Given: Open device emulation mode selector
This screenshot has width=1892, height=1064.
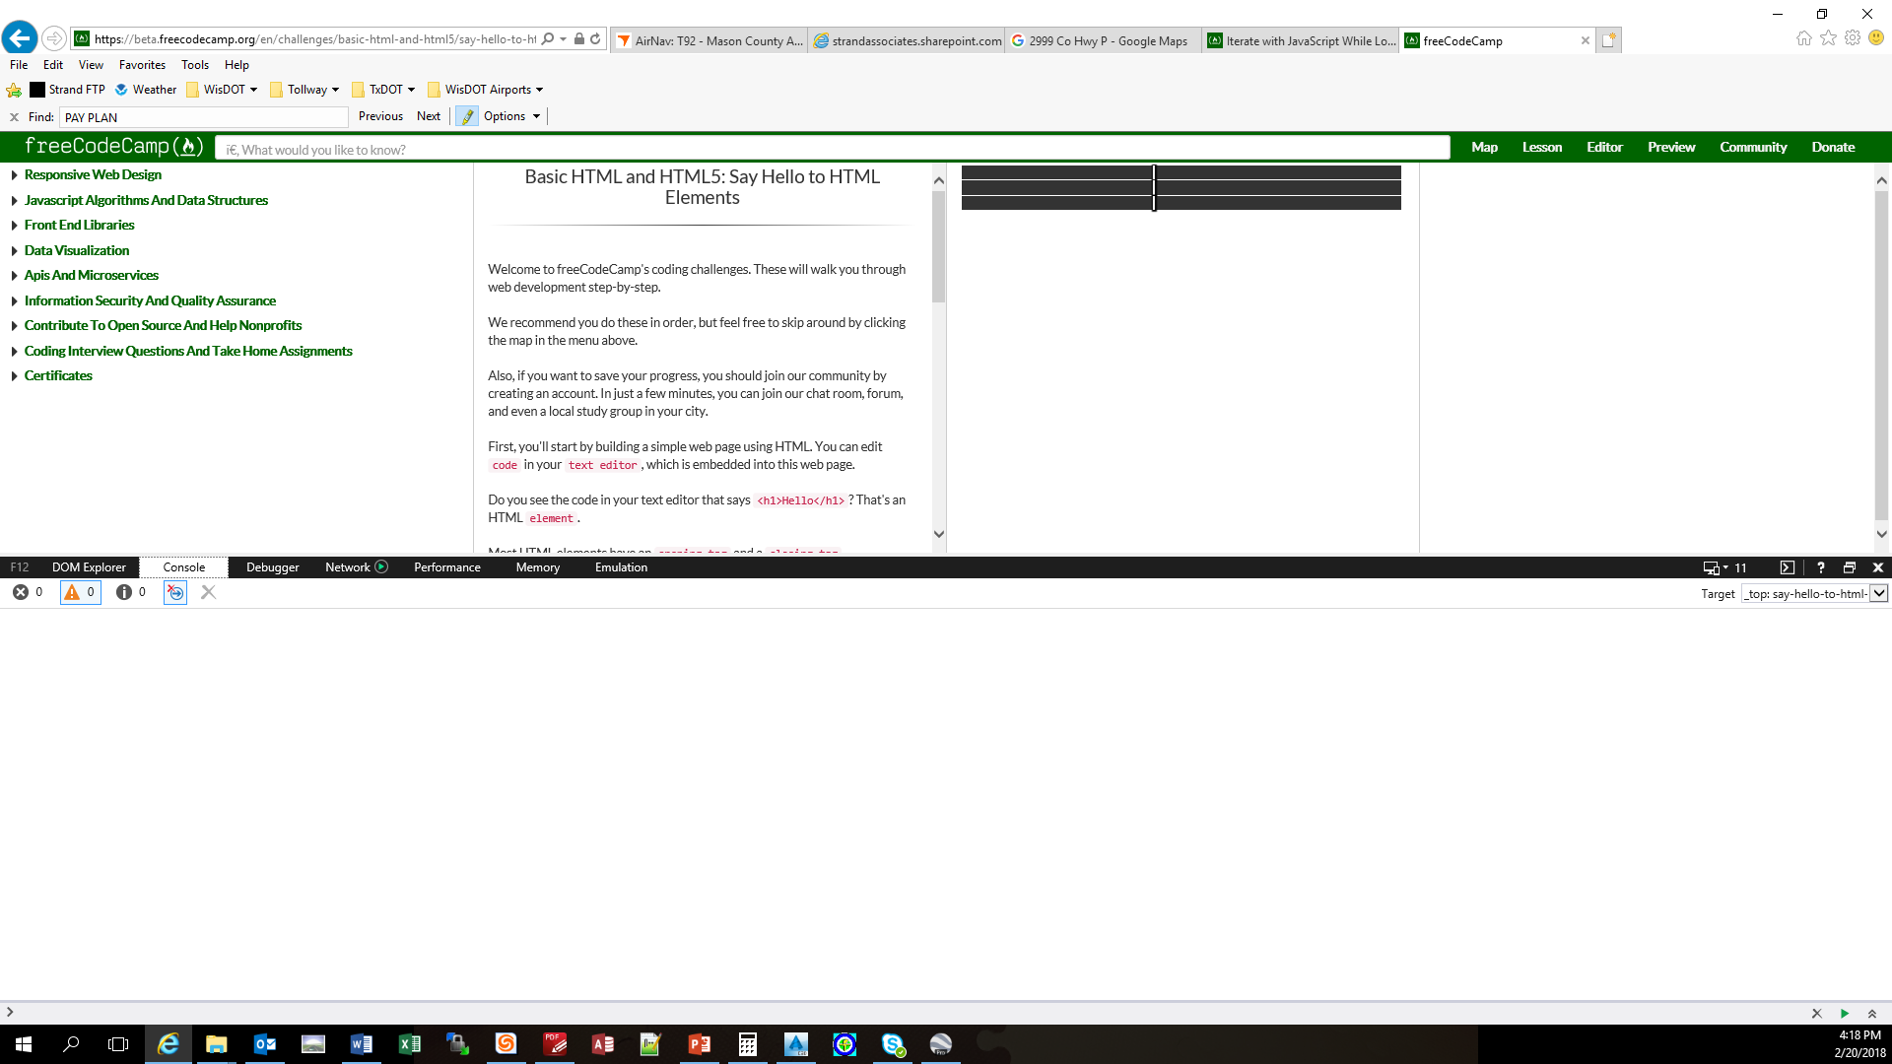Looking at the screenshot, I should tap(1715, 567).
